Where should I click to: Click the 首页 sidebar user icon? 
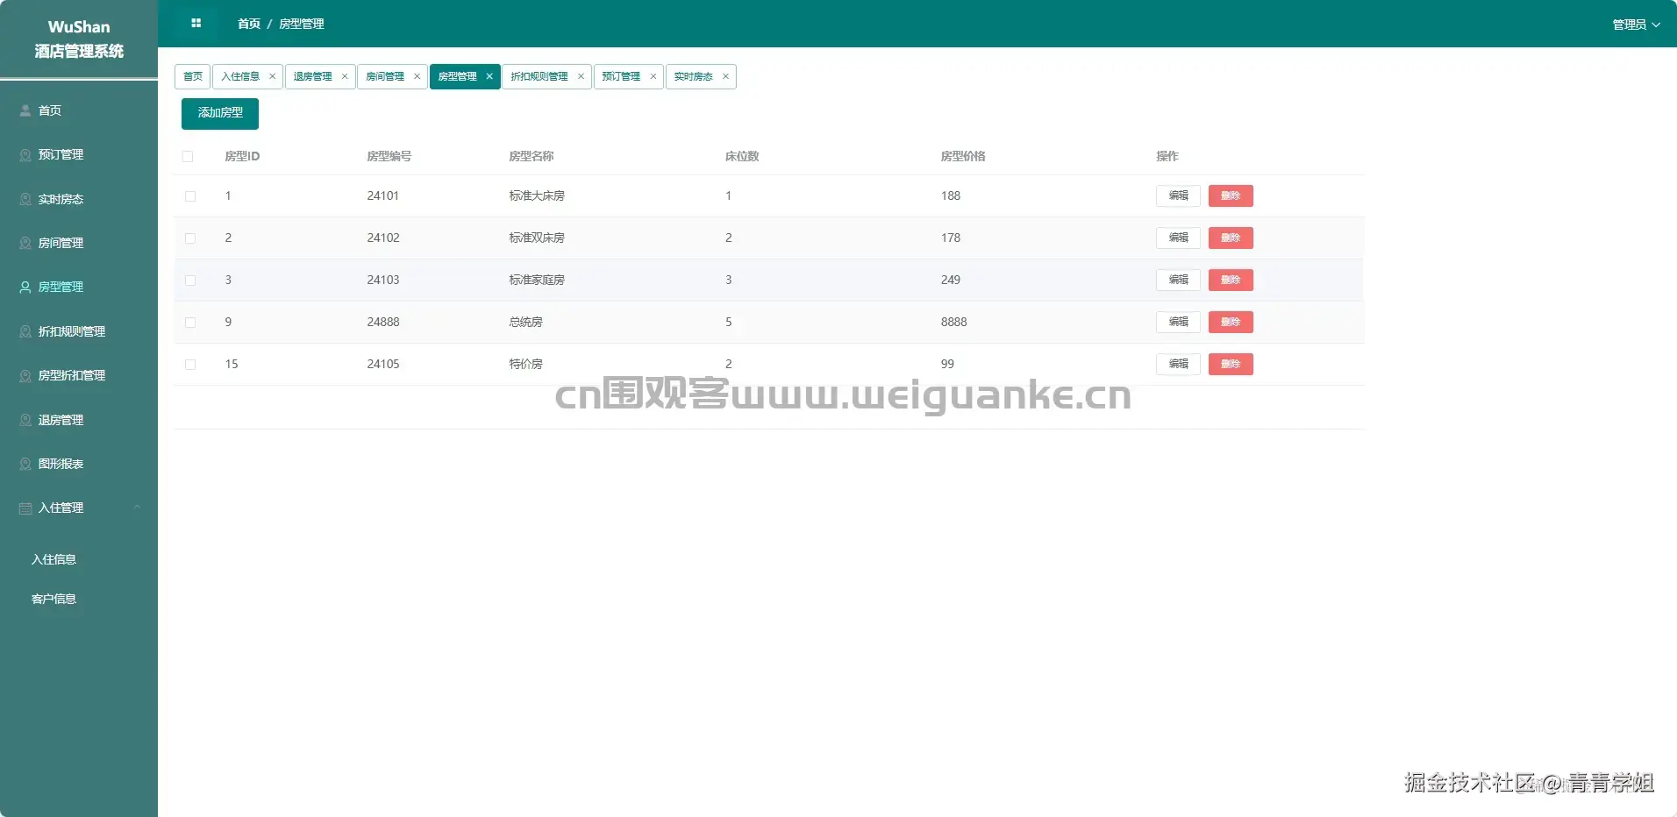tap(25, 110)
